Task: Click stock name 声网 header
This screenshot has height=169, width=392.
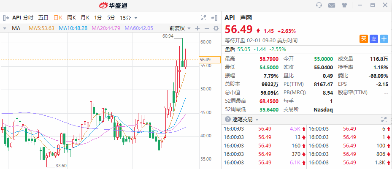Action: [x=246, y=18]
